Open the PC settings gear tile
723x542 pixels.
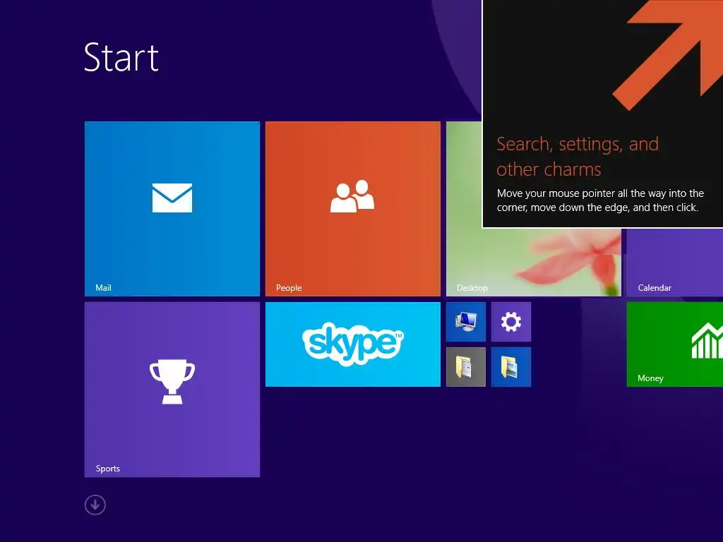[x=511, y=322]
